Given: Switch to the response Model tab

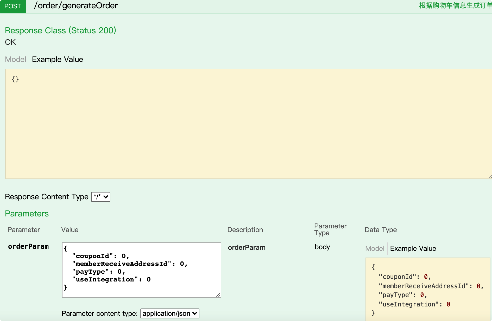Looking at the screenshot, I should pos(16,59).
